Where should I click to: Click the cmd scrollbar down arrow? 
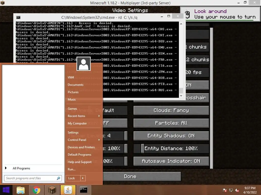181,96
